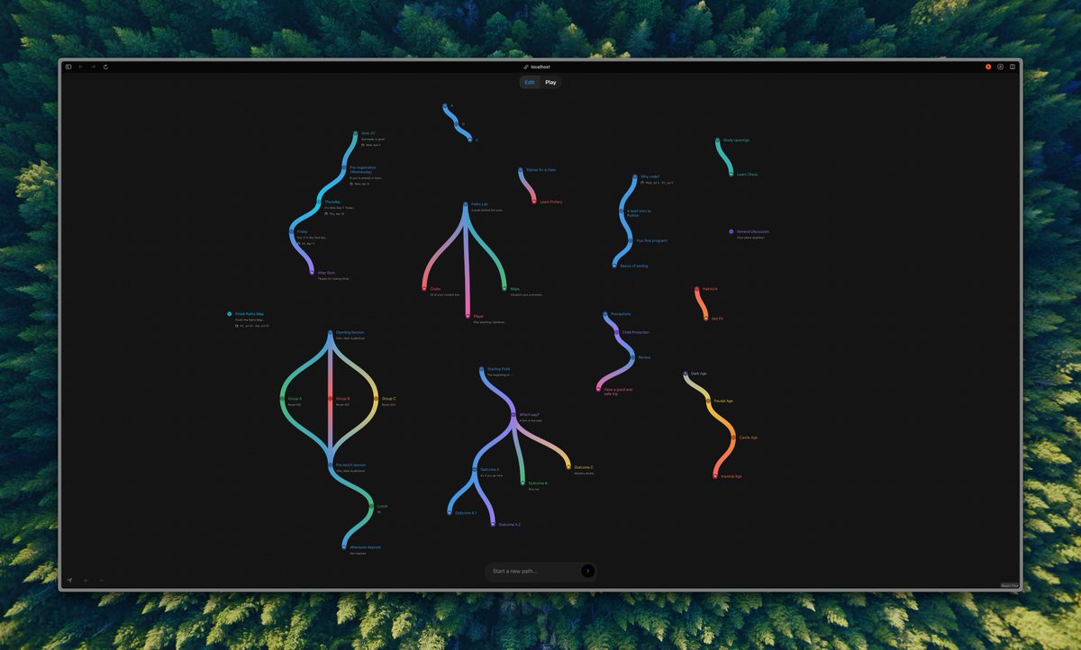Click the locate arrow icon at bottom left

[x=69, y=580]
